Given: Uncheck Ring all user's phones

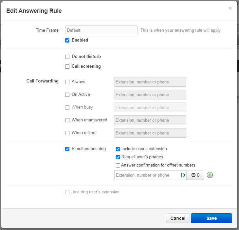Looking at the screenshot, I should [118, 157].
